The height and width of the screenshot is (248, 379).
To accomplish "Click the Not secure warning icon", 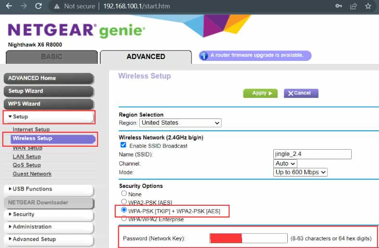I will 57,6.
